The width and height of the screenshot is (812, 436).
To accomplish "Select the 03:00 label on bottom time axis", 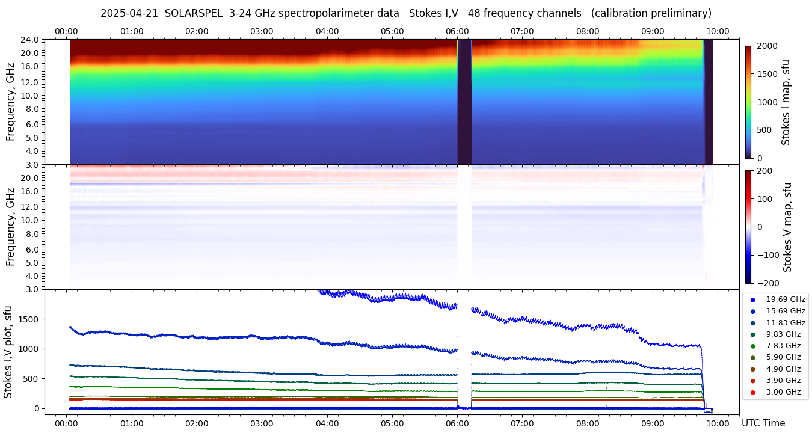I will coord(262,423).
